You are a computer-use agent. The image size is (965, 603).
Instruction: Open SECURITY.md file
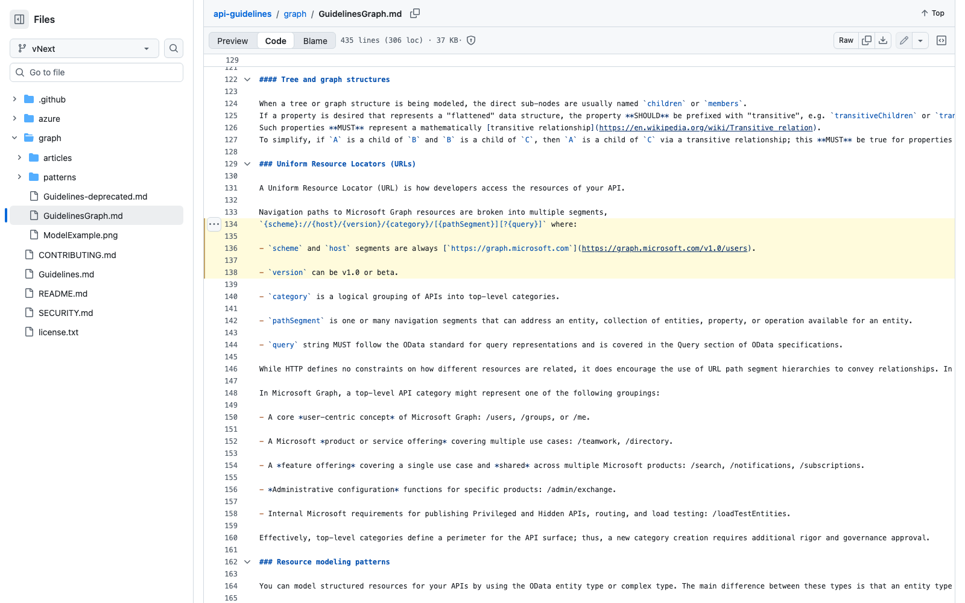click(66, 312)
